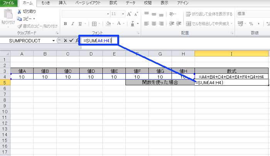The height and width of the screenshot is (156, 270).
Task: Confirm formula entry with the checkmark icon
Action: point(71,41)
